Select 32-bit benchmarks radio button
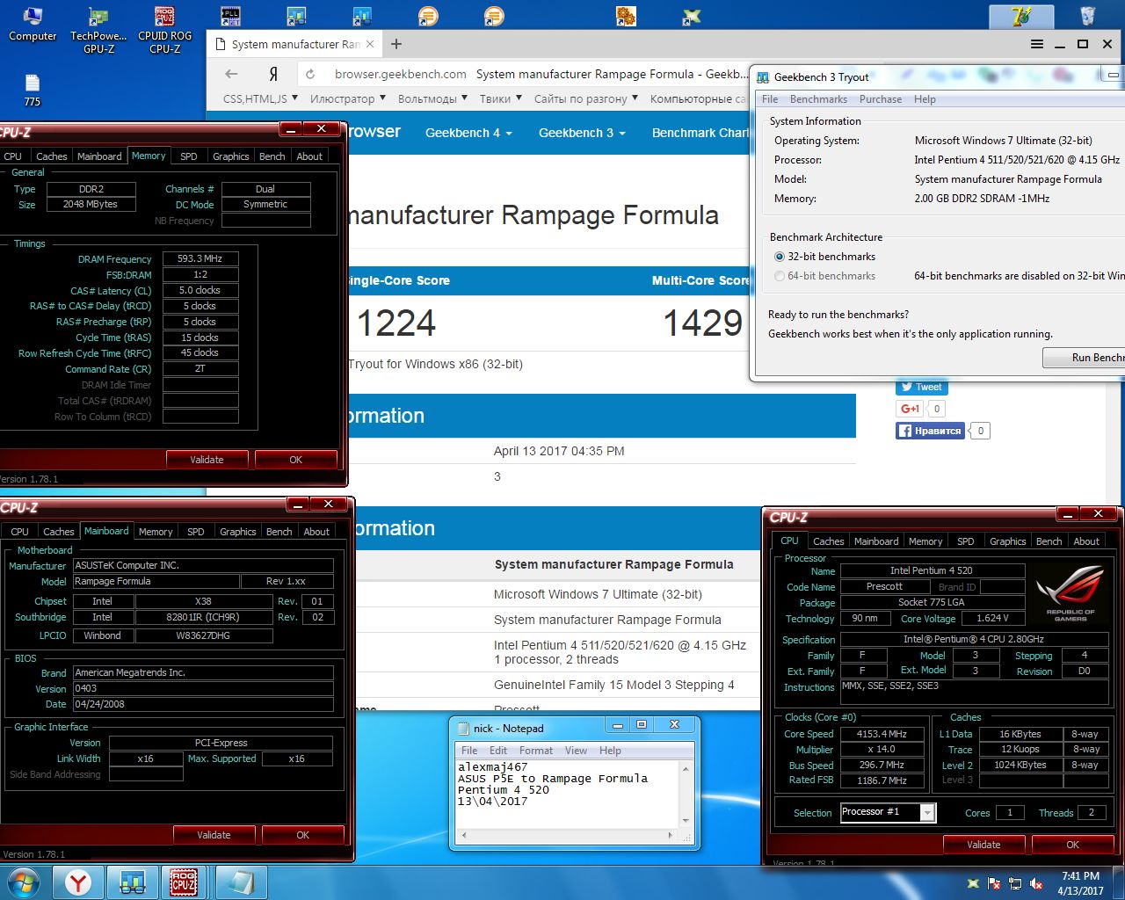This screenshot has width=1125, height=900. 779,257
